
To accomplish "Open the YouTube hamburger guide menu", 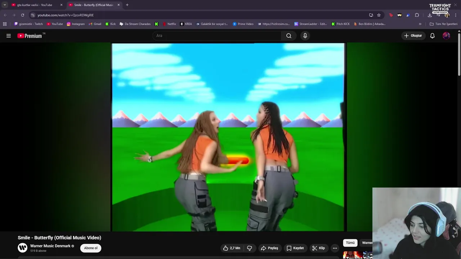I will tap(9, 36).
